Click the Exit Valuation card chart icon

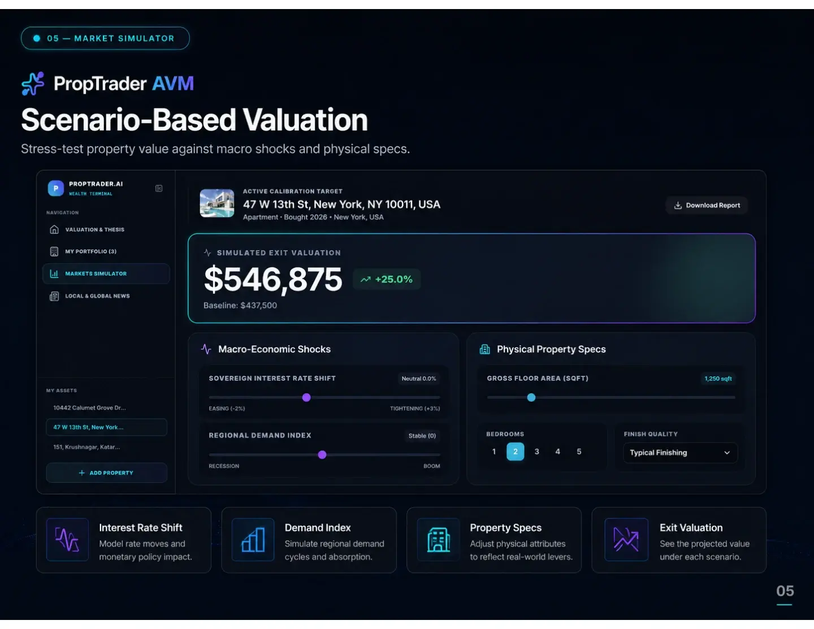pos(626,540)
